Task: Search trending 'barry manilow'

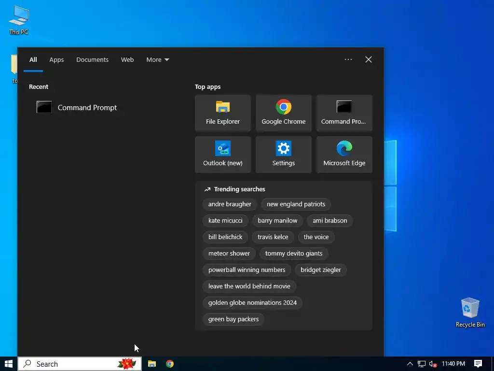Action: pyautogui.click(x=277, y=220)
